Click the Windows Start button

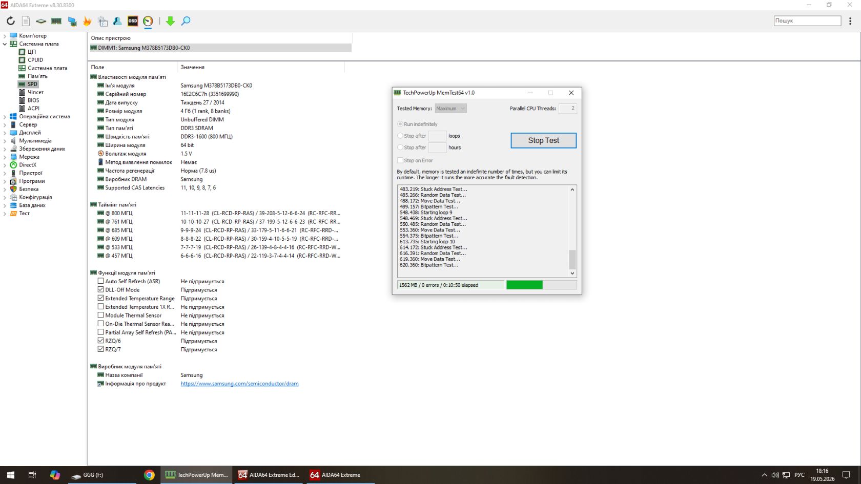(x=11, y=475)
